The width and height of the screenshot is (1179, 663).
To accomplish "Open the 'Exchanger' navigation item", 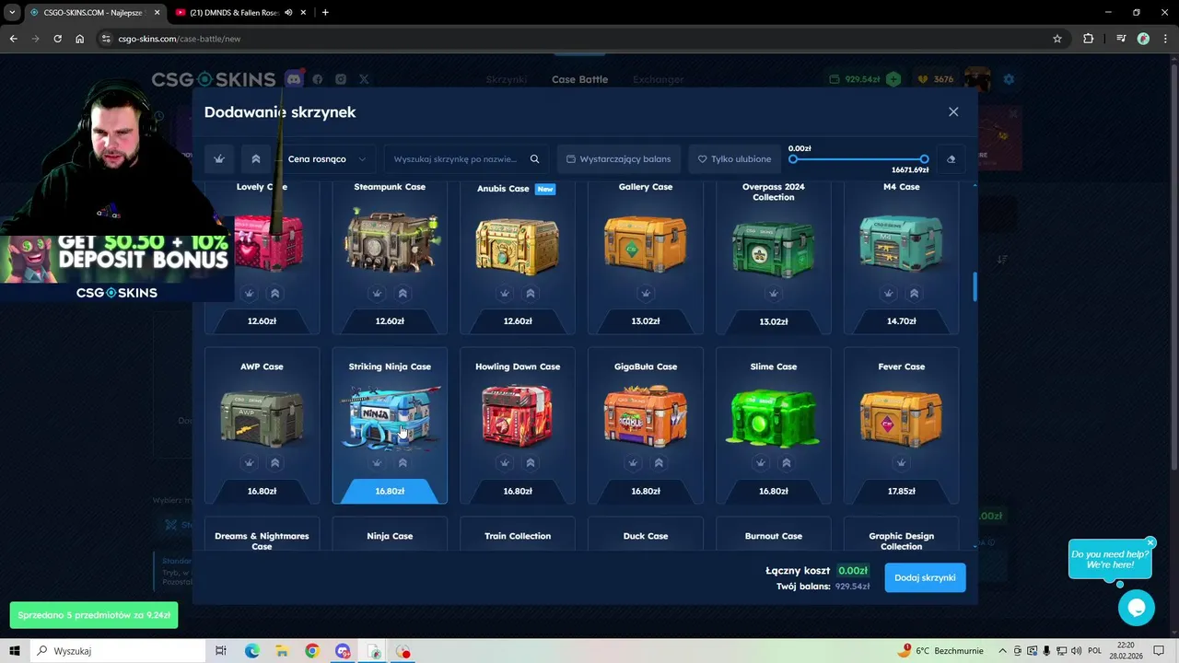I will click(659, 79).
